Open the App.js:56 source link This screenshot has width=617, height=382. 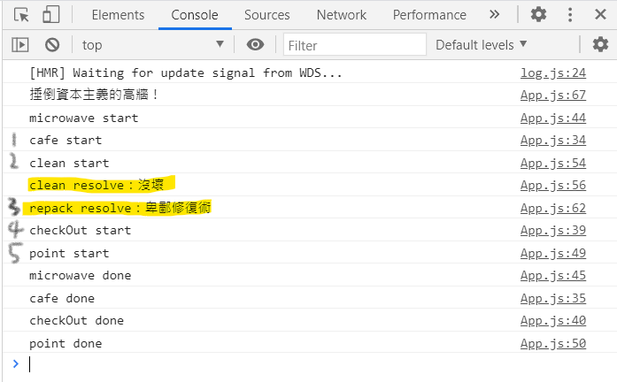(552, 185)
